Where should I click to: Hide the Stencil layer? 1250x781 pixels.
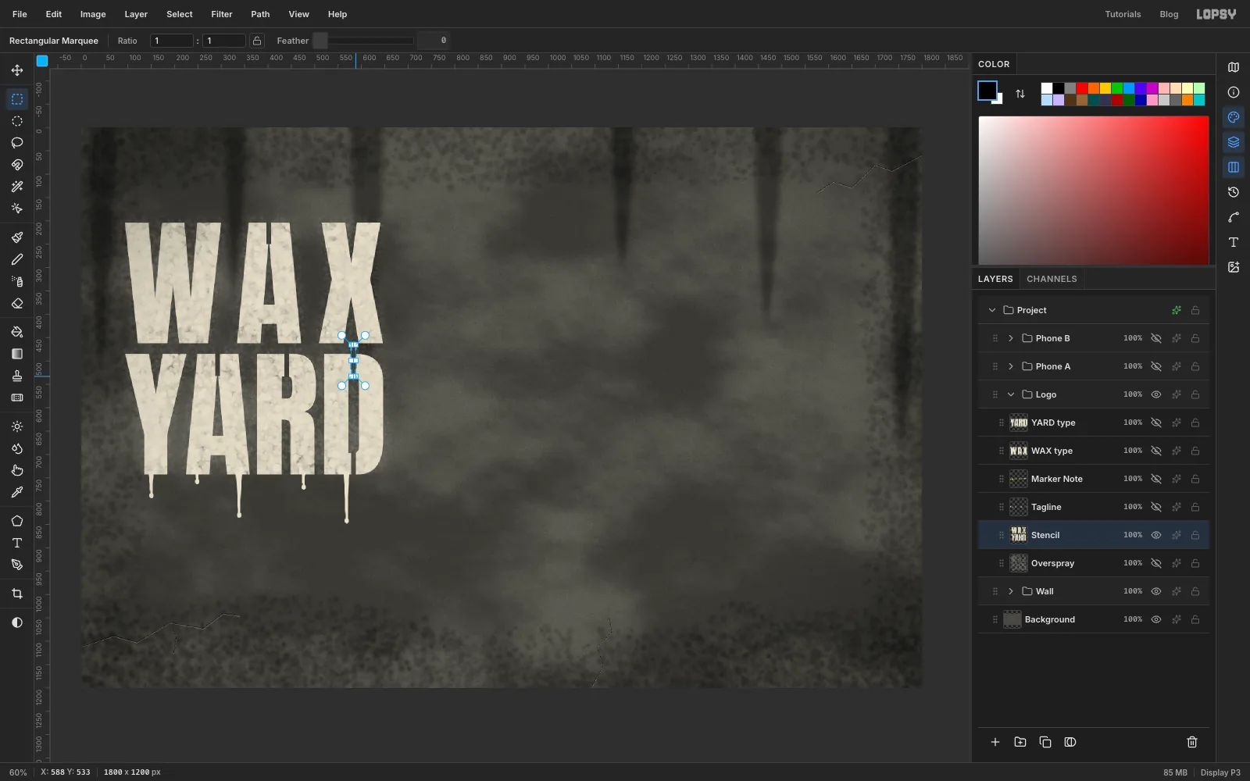click(x=1156, y=535)
